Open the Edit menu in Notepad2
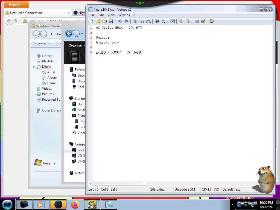The image size is (280, 210). click(101, 15)
